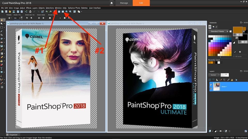Click the add tool plus circle icon

pyautogui.click(x=2, y=87)
